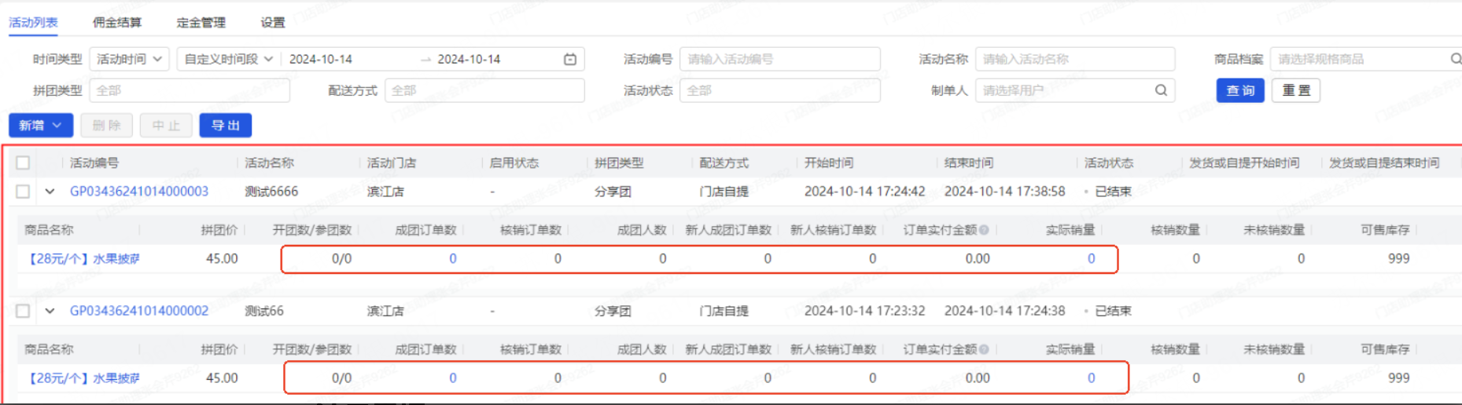Click the 开始时间 column header

click(x=829, y=162)
